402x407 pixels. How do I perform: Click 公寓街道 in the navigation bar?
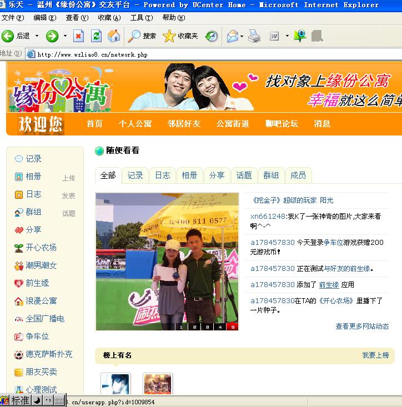[233, 124]
